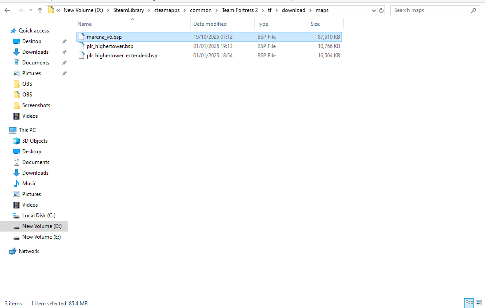Select plr_hightower.bsp file
The image size is (485, 308).
(110, 46)
